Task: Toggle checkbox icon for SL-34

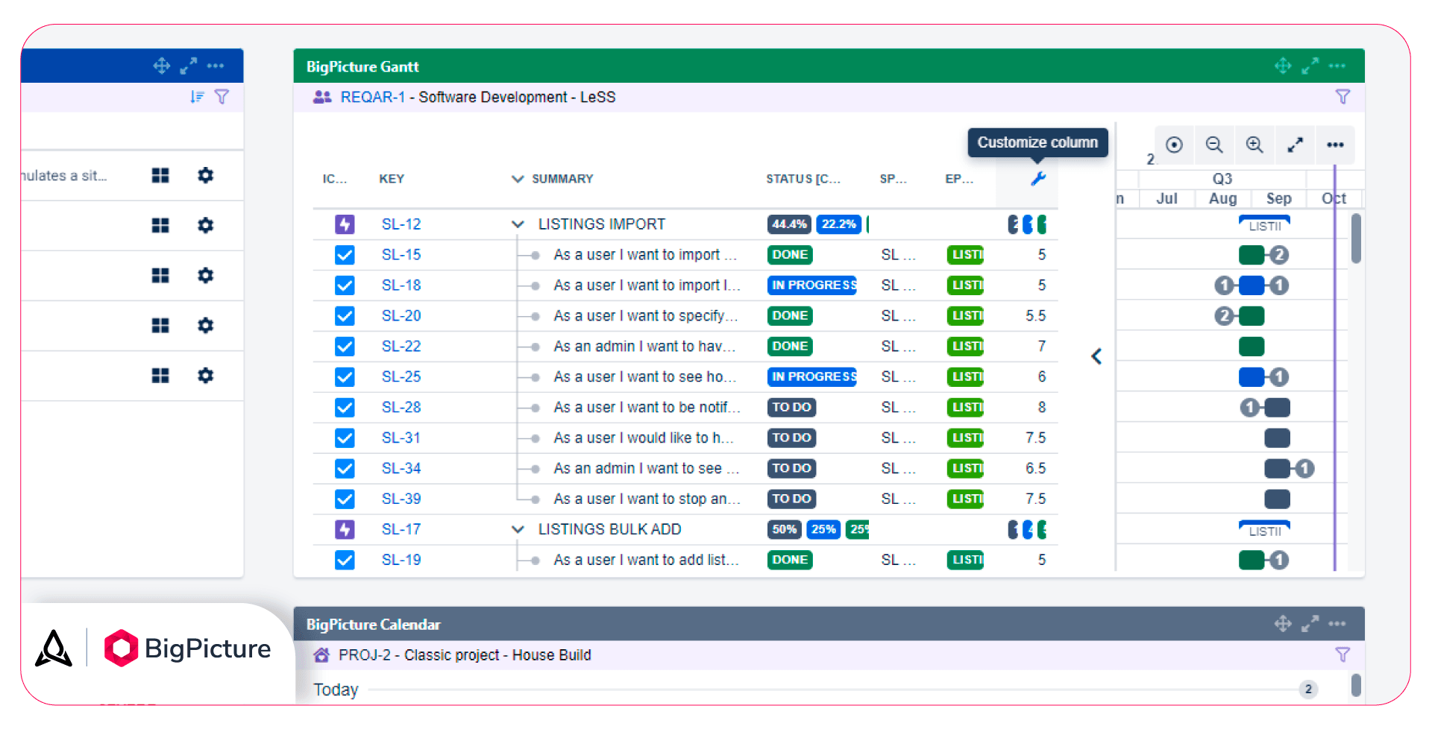Action: (x=345, y=468)
